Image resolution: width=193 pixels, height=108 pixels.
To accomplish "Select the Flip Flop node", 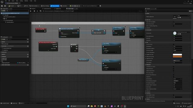I will click(74, 48).
